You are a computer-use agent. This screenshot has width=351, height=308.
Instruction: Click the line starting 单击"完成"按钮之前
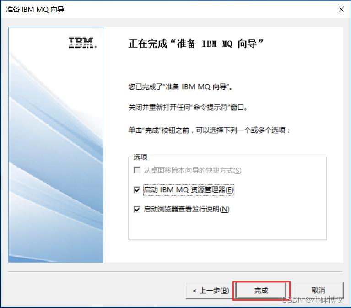[x=209, y=130]
